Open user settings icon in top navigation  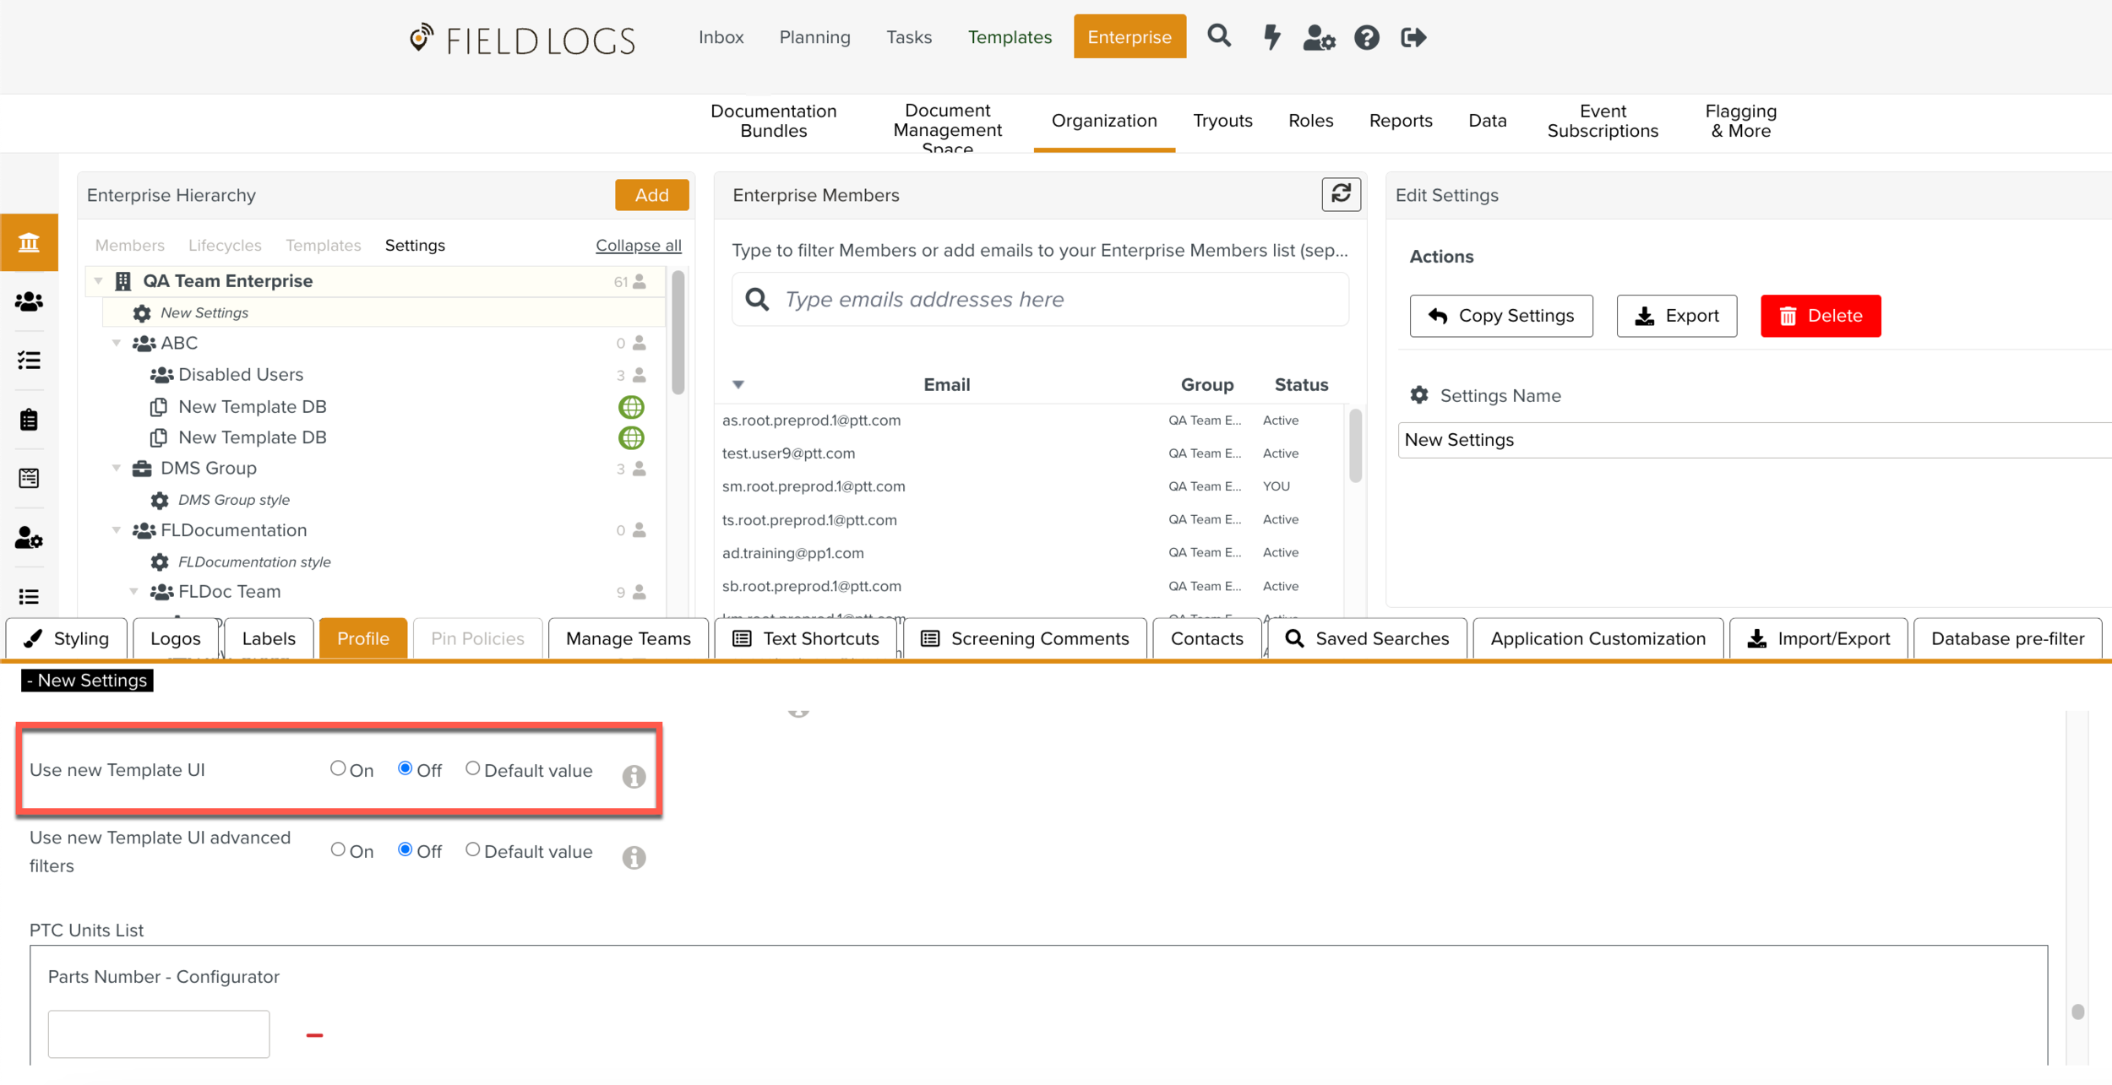[x=1319, y=37]
